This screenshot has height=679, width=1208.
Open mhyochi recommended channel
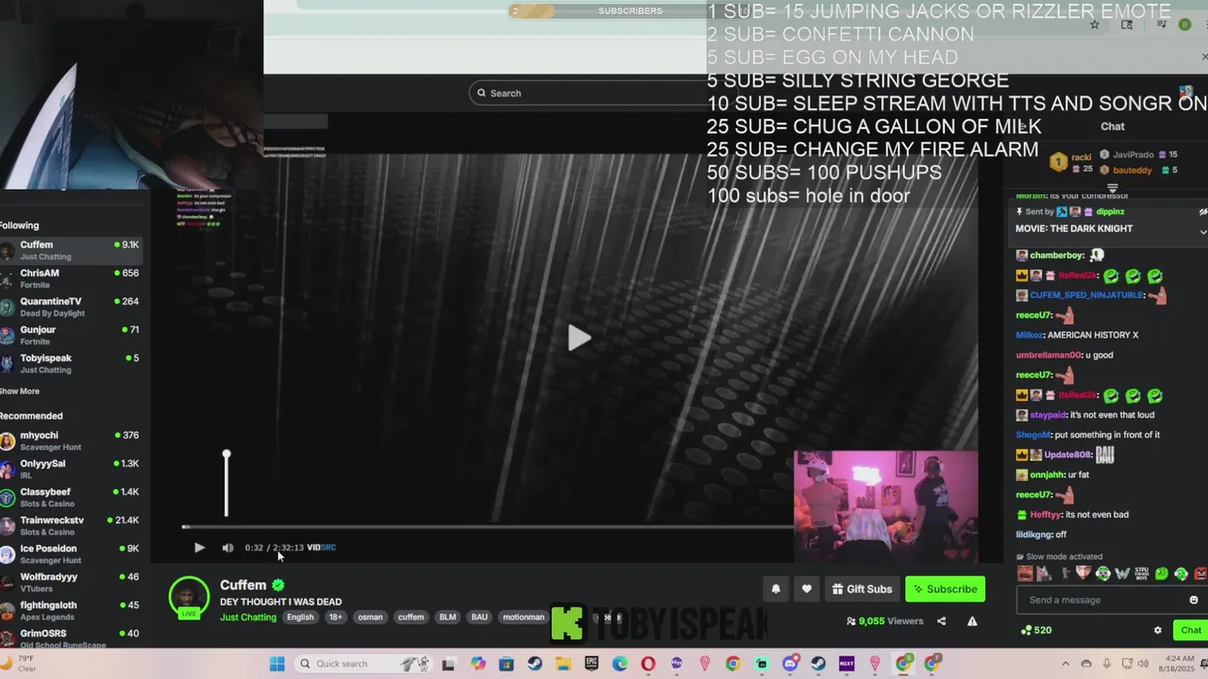point(72,440)
